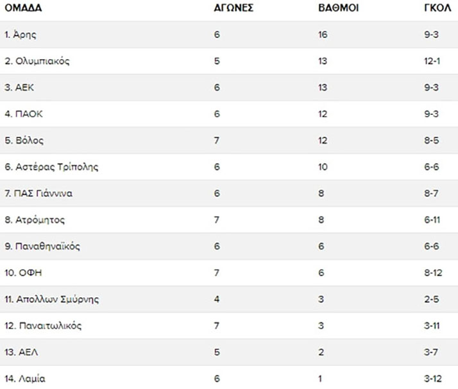Image resolution: width=458 pixels, height=389 pixels.
Task: Select the Ατρόμητος team row
Action: tap(229, 220)
